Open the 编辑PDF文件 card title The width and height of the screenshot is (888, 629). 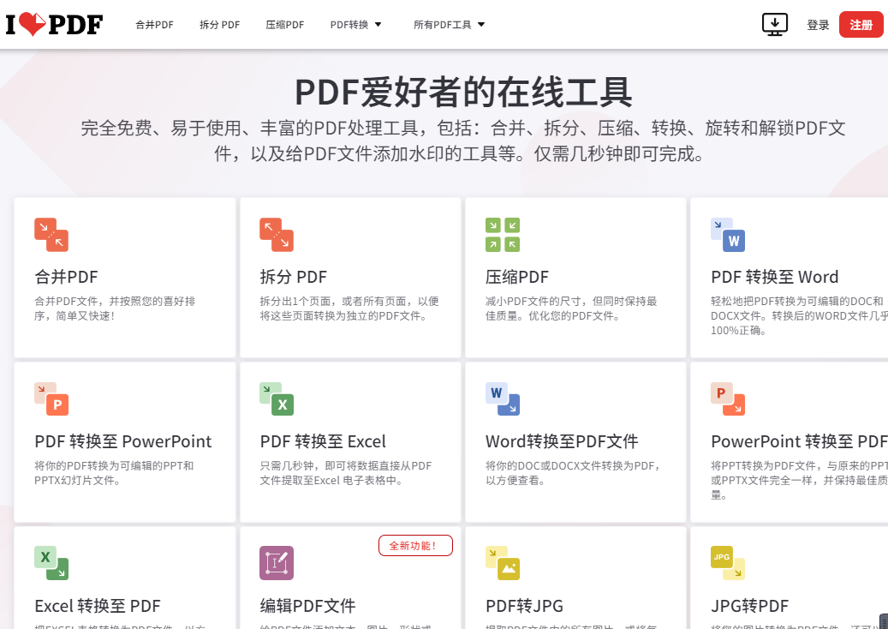click(307, 606)
